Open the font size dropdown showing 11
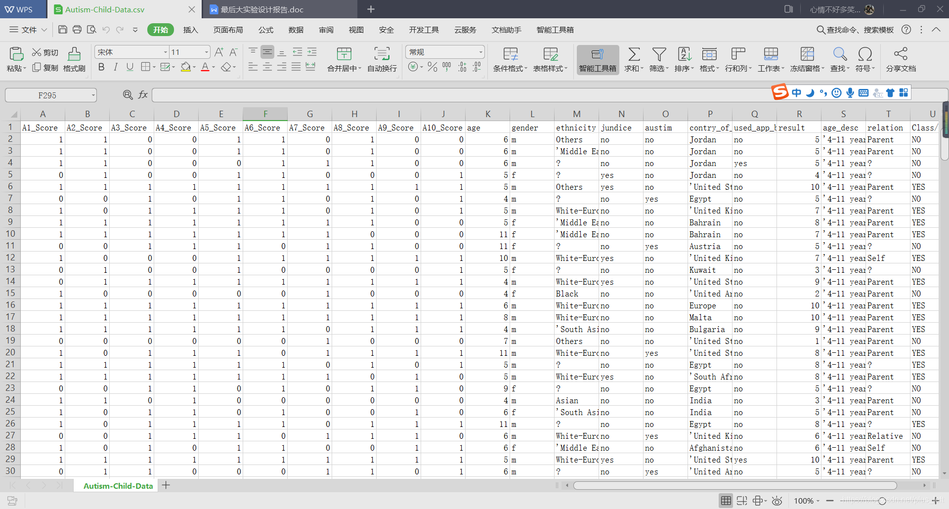The image size is (949, 509). [206, 52]
